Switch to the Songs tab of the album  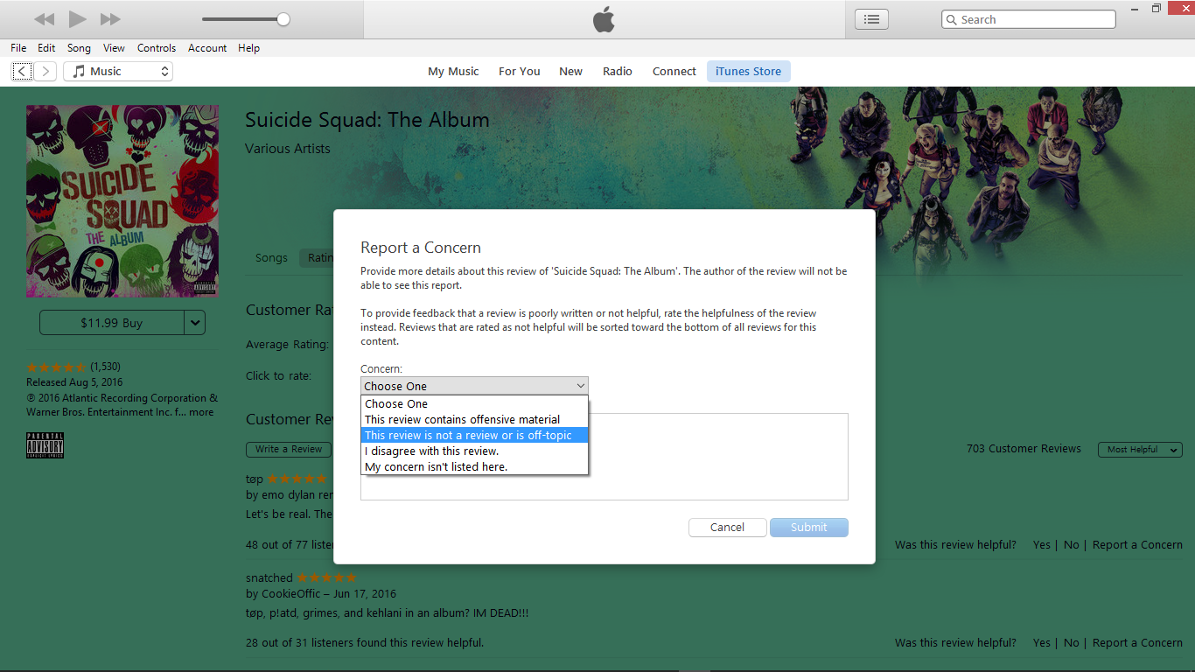(x=271, y=258)
